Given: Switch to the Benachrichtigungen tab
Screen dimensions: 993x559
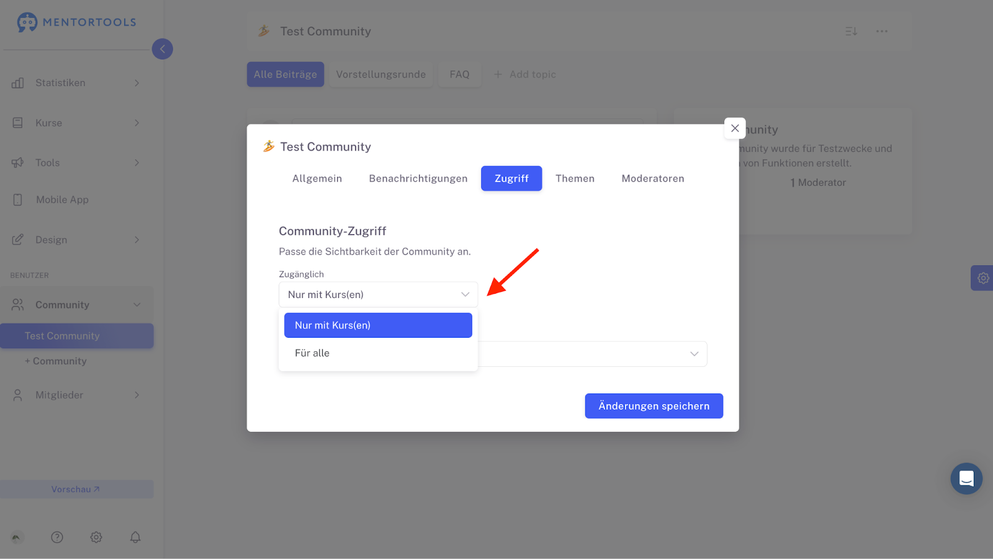Looking at the screenshot, I should [418, 178].
